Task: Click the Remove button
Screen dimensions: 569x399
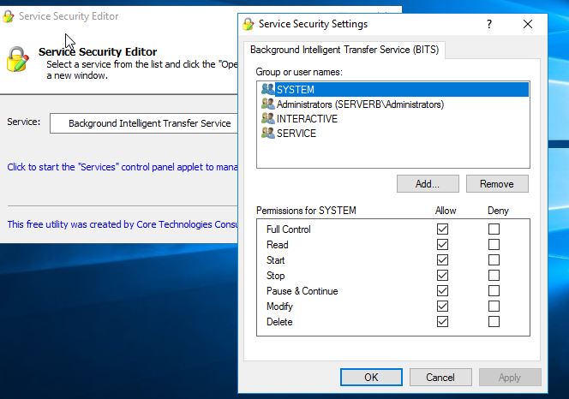Action: tap(497, 184)
